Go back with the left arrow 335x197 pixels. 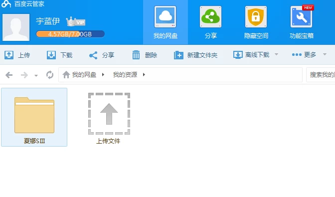tap(9, 75)
